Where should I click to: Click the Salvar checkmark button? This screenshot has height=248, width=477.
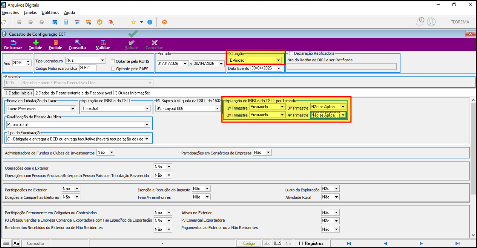coord(131,45)
